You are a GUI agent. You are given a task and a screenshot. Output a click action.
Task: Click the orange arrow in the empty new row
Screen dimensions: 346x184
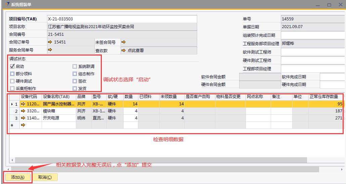(23, 125)
